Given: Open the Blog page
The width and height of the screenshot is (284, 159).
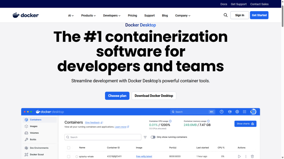Looking at the screenshot, I should (x=165, y=15).
